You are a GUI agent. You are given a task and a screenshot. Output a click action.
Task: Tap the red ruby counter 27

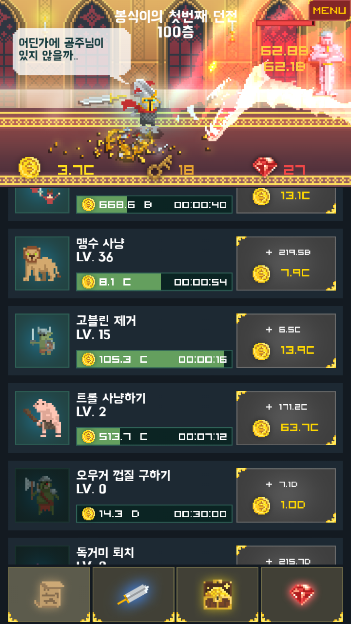[x=279, y=169]
